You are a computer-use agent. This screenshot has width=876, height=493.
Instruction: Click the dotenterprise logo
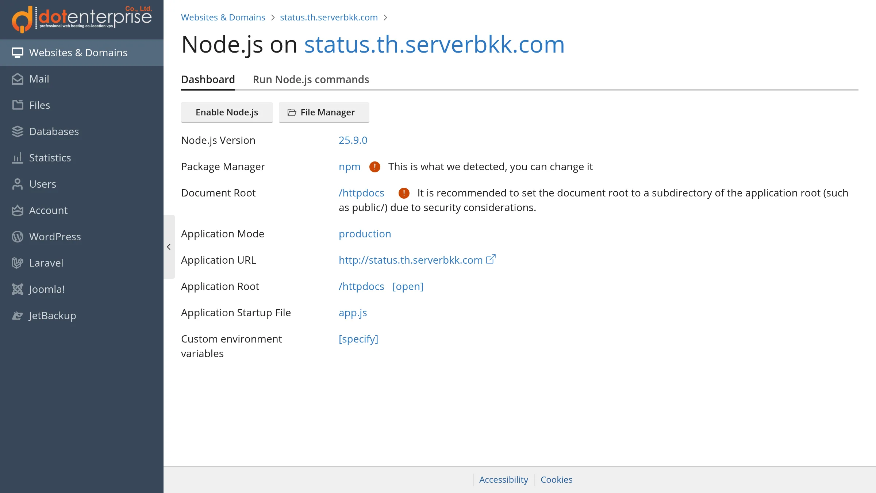click(x=82, y=19)
